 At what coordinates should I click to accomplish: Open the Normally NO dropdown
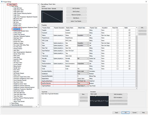pyautogui.click(x=83, y=59)
